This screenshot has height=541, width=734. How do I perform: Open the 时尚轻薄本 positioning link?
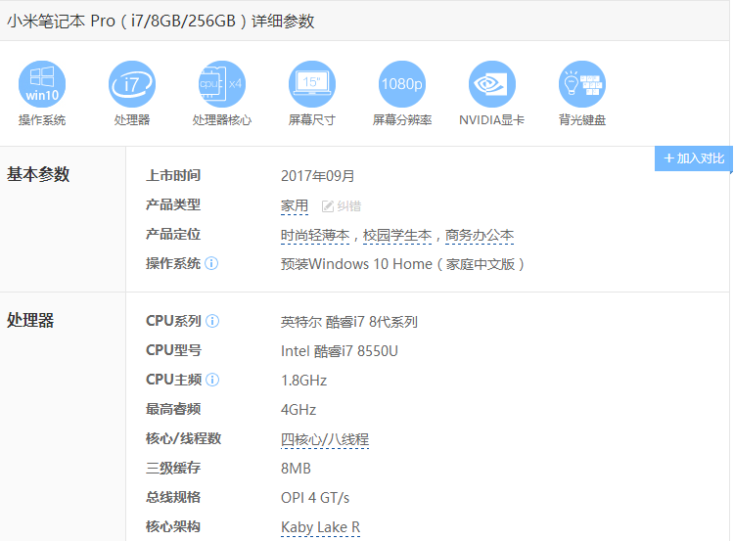pyautogui.click(x=315, y=236)
